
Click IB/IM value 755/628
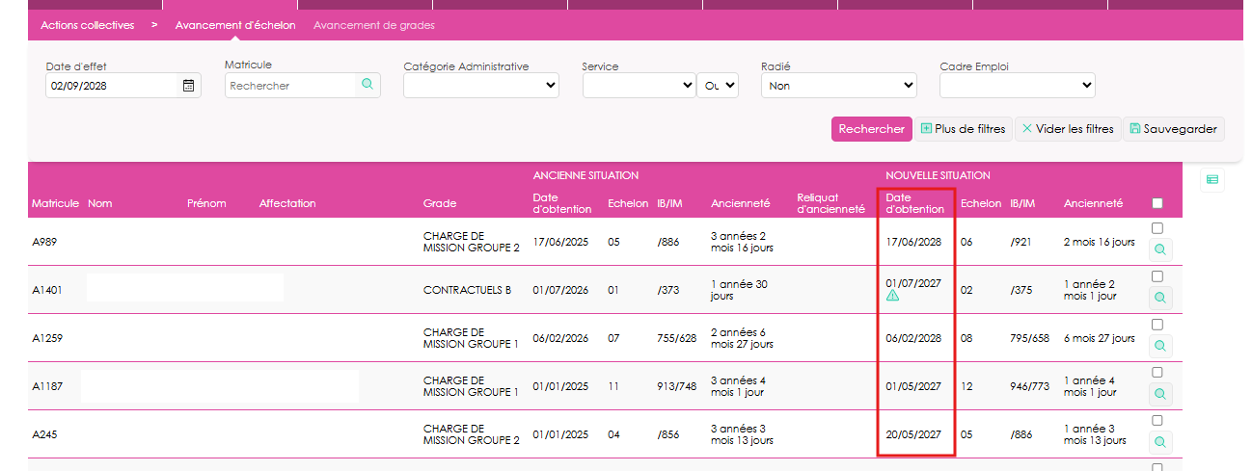point(677,338)
